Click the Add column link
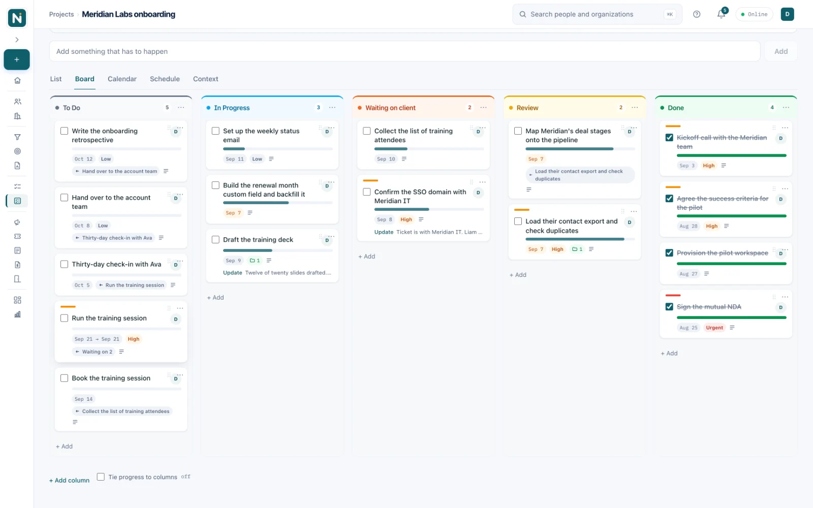The height and width of the screenshot is (508, 813). pyautogui.click(x=69, y=480)
